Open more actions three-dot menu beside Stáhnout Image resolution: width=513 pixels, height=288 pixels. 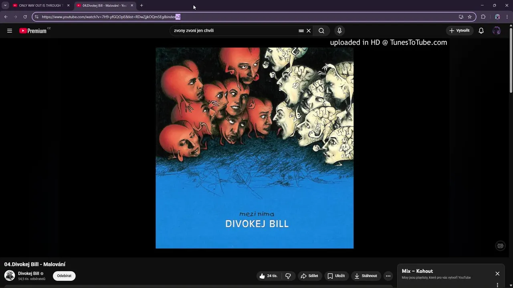[x=388, y=276]
